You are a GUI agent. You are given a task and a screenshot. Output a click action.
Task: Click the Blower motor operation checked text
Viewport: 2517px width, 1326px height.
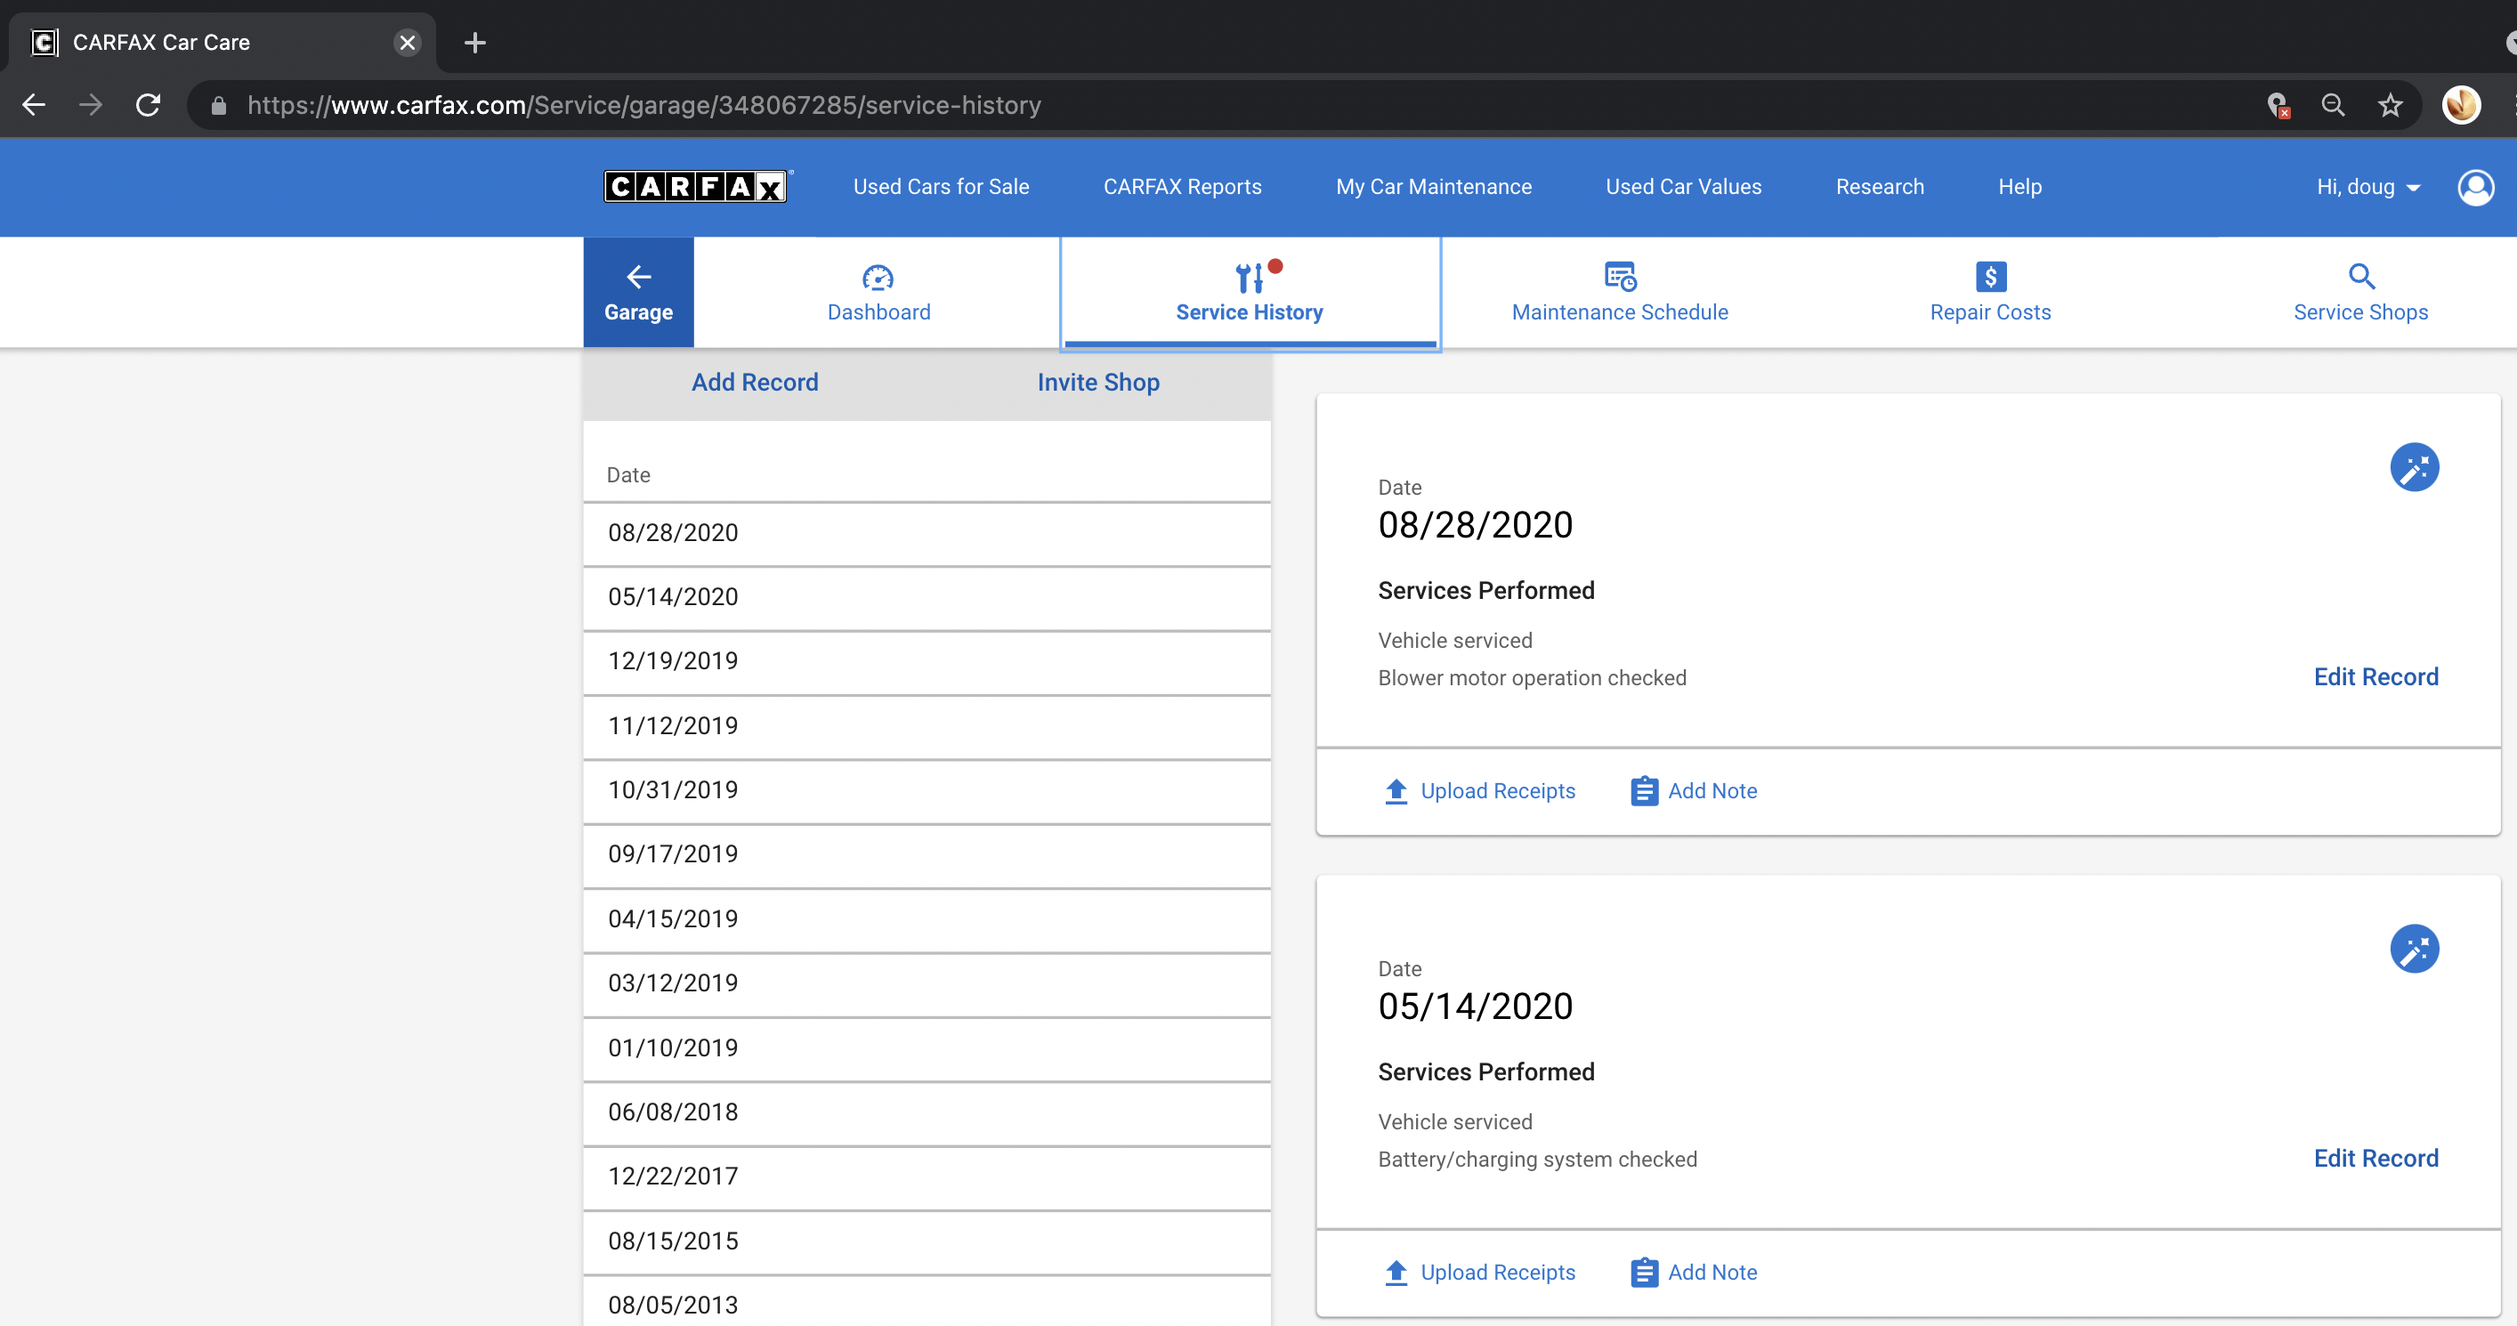(1531, 678)
